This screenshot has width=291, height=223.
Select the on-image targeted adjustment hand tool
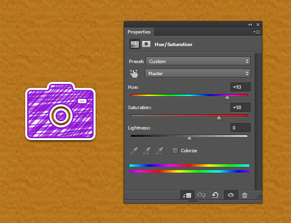pyautogui.click(x=134, y=73)
